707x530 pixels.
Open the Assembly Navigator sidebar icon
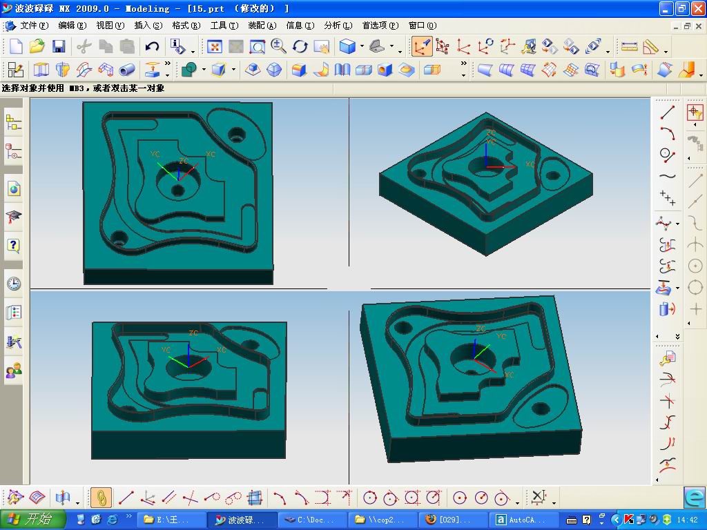tap(14, 122)
